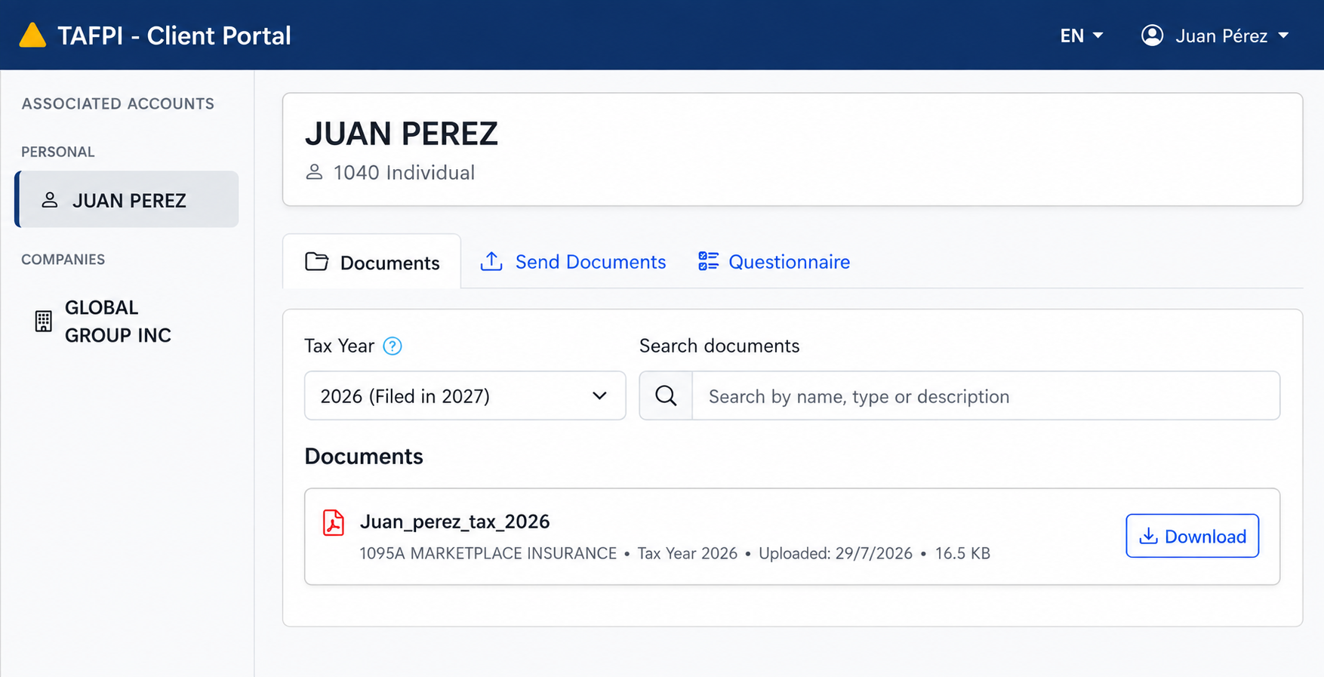Click the 16.5 KB file size
Viewport: 1324px width, 677px height.
pos(962,553)
